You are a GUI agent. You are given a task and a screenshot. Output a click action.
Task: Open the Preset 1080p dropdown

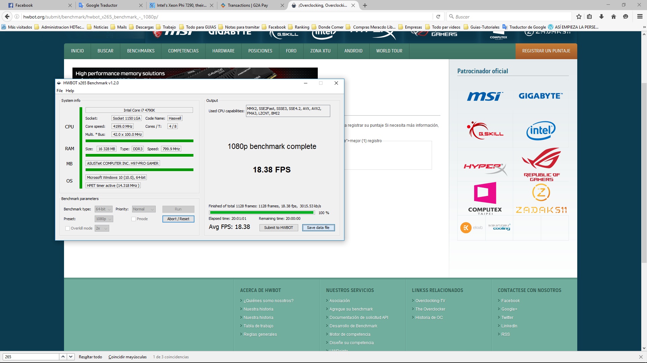104,219
